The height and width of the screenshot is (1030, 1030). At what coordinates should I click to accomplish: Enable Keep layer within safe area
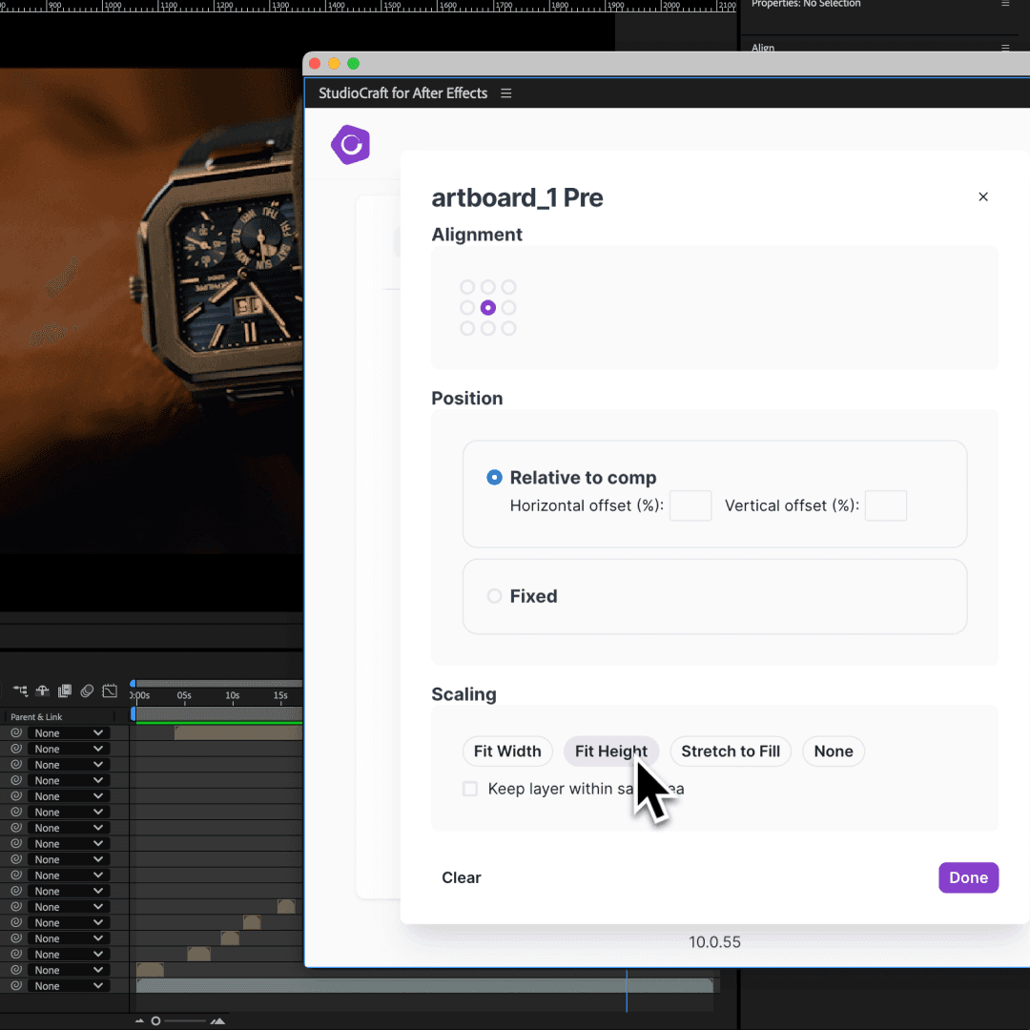(469, 789)
